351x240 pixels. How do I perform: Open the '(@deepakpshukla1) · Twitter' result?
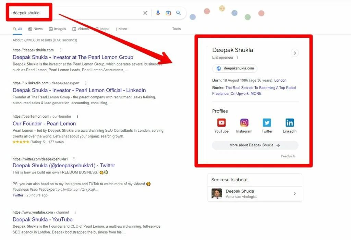[x=64, y=166]
